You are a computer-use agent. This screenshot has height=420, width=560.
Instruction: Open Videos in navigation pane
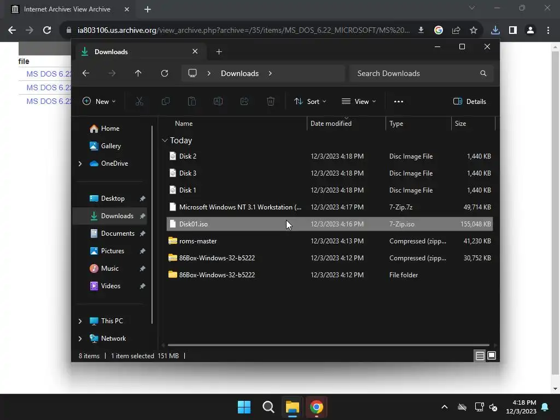[x=110, y=286]
